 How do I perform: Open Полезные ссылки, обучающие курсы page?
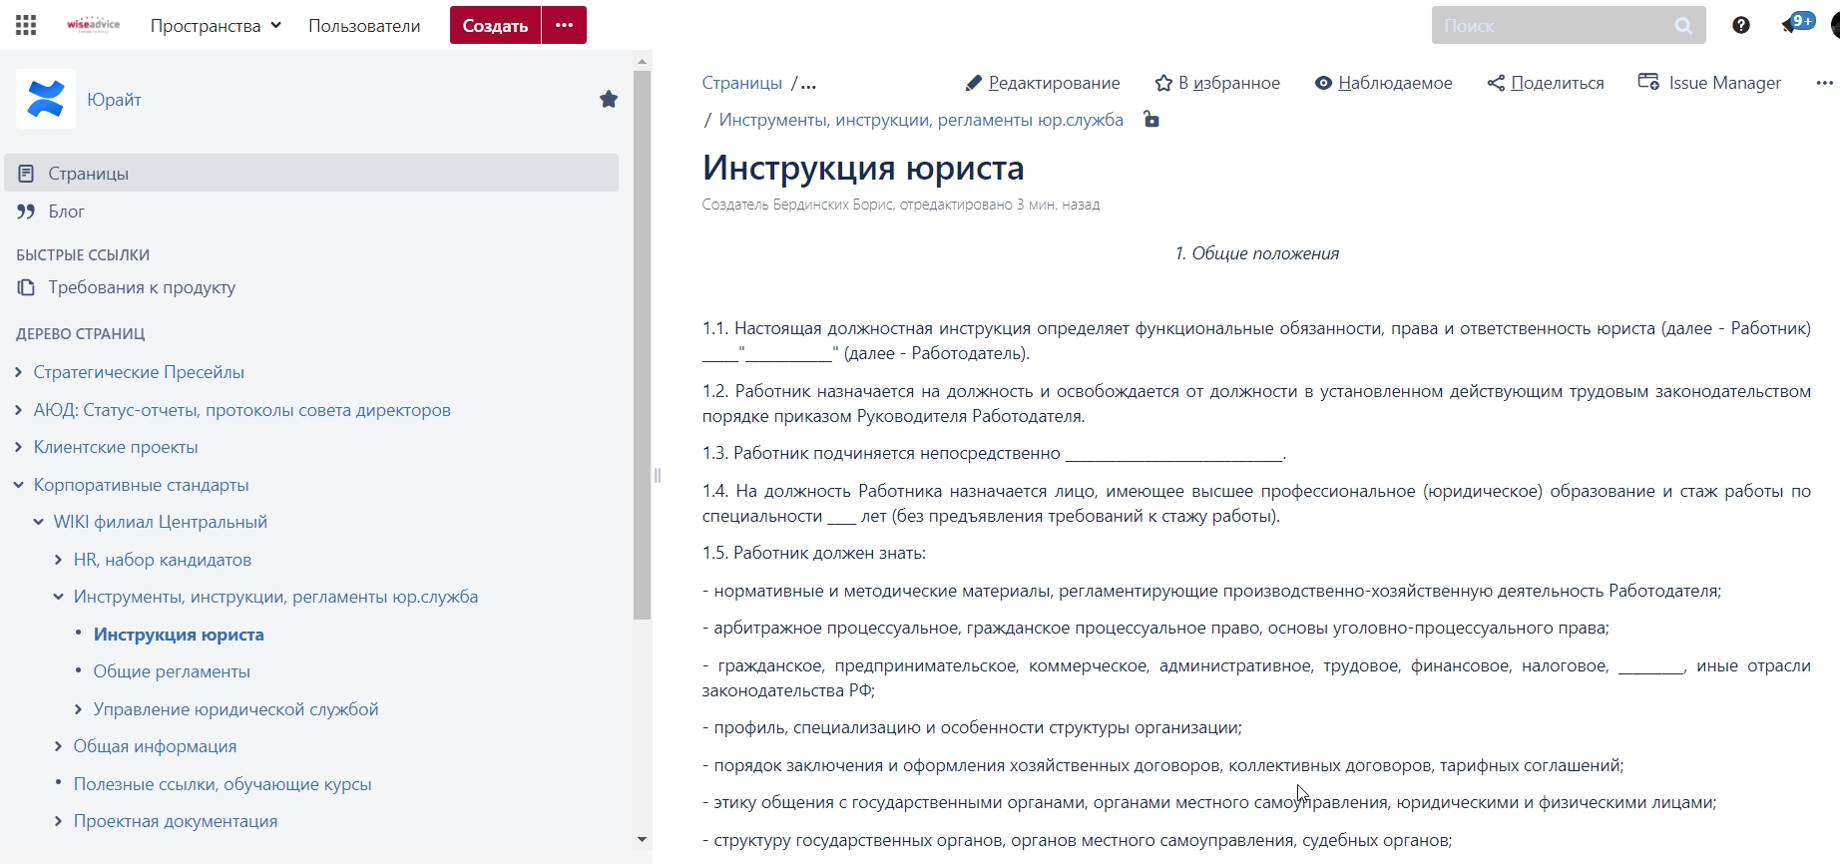click(x=223, y=784)
